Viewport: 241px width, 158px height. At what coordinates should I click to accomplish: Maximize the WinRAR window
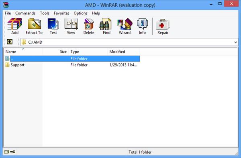click(220, 4)
